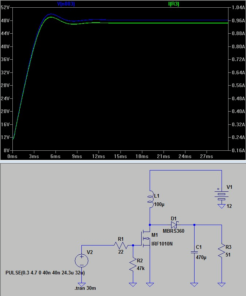Screen dimensions: 246x296
Task: Click the 47k resistor value
Action: (141, 269)
